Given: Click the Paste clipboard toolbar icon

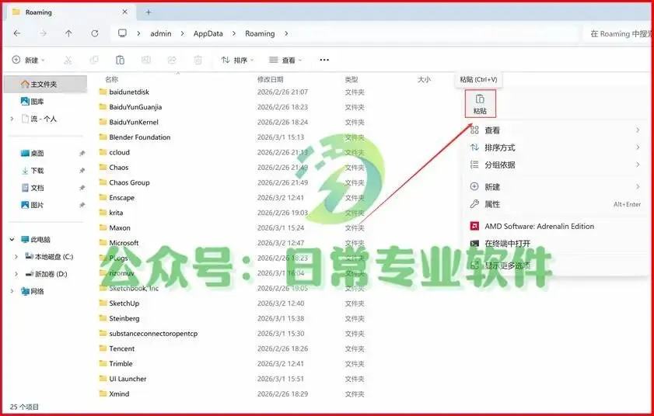Looking at the screenshot, I should click(120, 61).
